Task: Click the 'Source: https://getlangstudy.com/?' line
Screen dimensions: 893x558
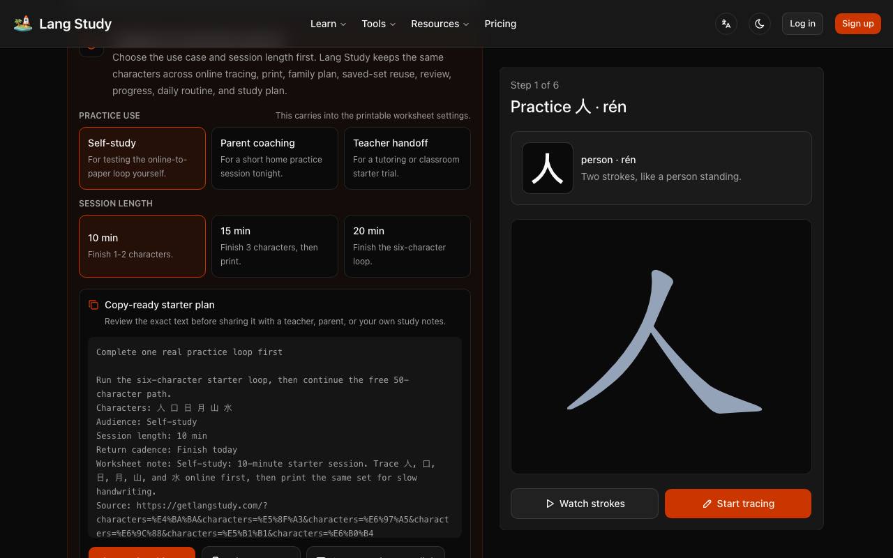Action: point(182,506)
